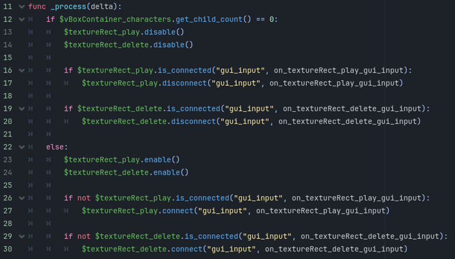
Task: Click on_textureRect_play_gui_input on line 16
Action: pyautogui.click(x=339, y=70)
